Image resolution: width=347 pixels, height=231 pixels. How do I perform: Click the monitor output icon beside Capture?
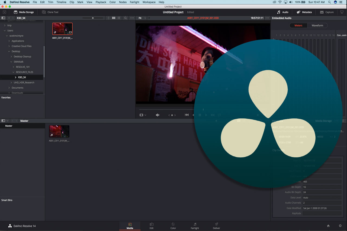342,12
